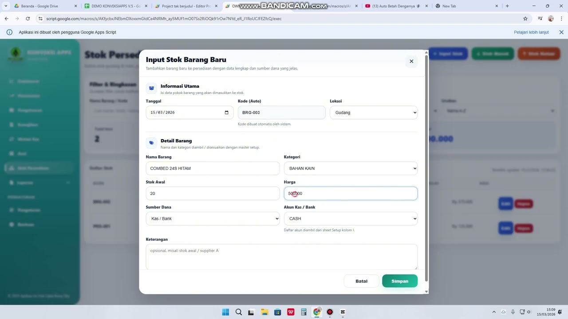Click the dialog vertical scrollbar
This screenshot has height=319, width=568.
[x=426, y=168]
